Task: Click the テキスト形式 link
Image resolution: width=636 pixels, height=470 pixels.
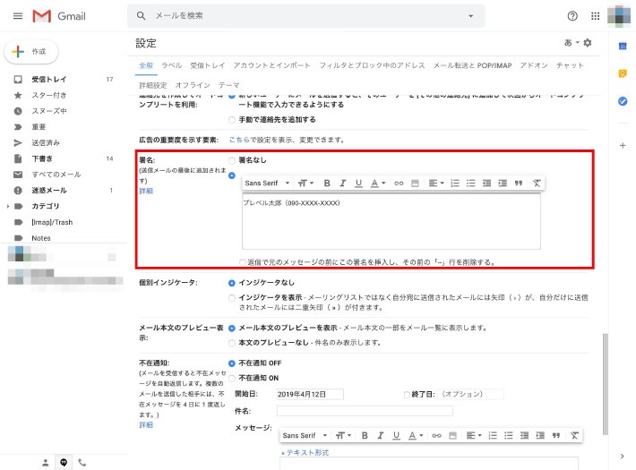Action: 307,453
